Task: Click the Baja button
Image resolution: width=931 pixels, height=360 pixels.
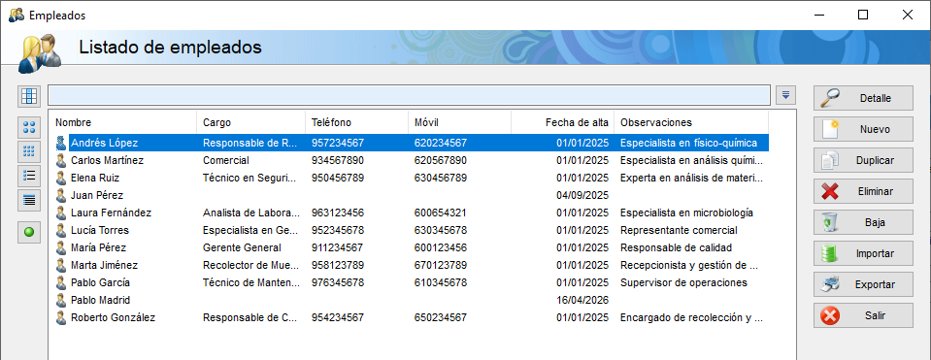Action: 863,222
